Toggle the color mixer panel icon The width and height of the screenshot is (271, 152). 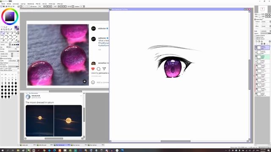pos(8,6)
